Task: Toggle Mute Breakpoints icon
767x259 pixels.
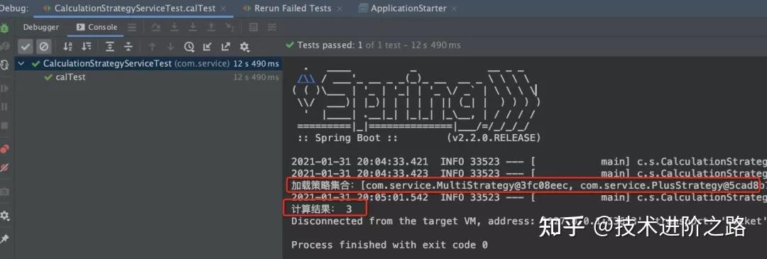Action: point(5,167)
